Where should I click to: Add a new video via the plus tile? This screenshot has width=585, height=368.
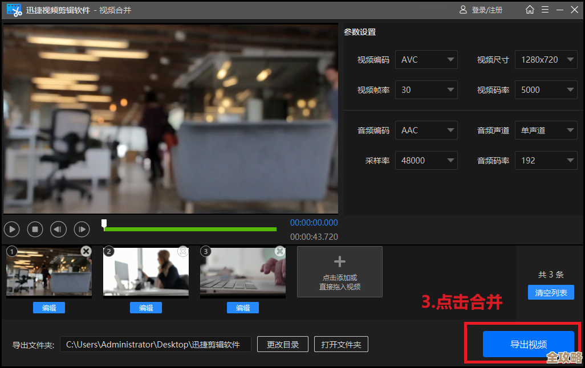coord(339,271)
